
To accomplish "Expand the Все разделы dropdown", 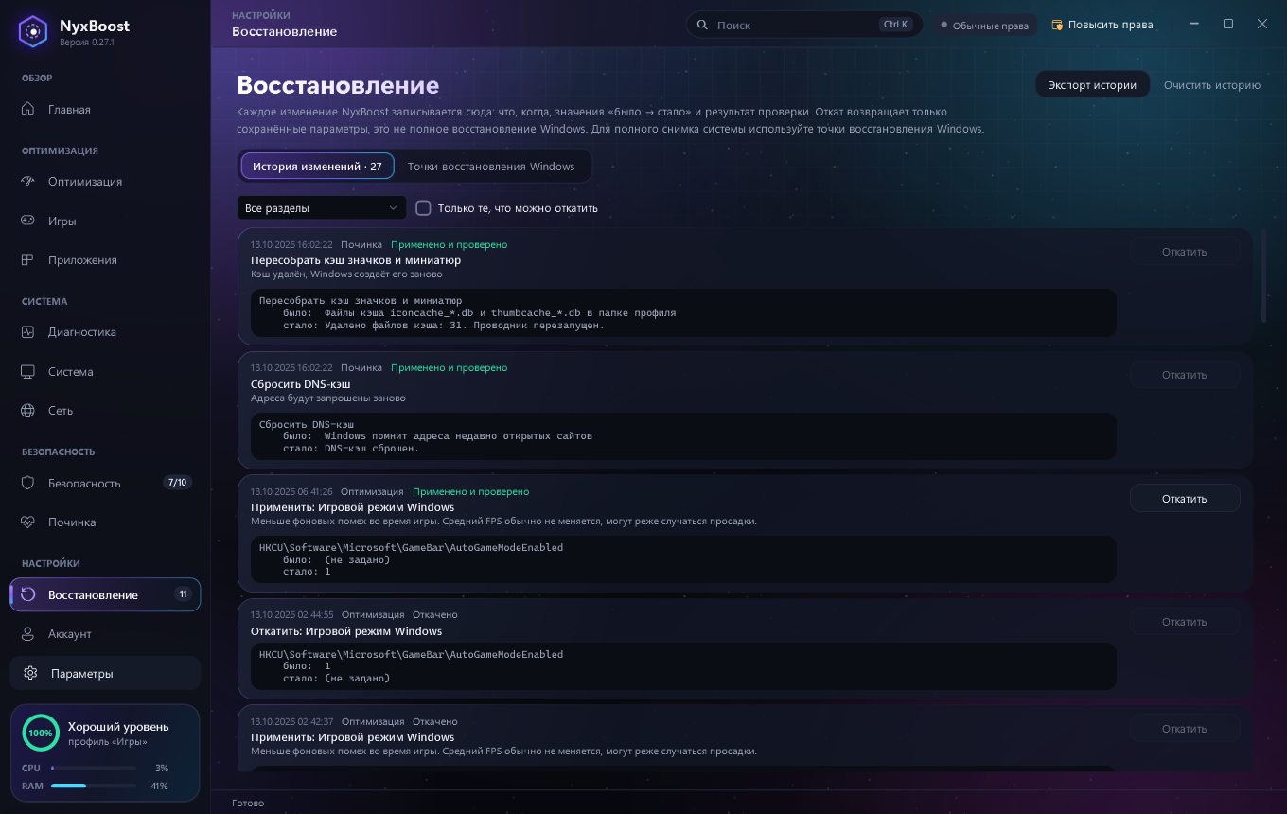I will (x=322, y=207).
